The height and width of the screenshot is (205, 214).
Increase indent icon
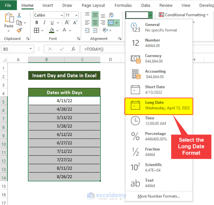(95, 30)
